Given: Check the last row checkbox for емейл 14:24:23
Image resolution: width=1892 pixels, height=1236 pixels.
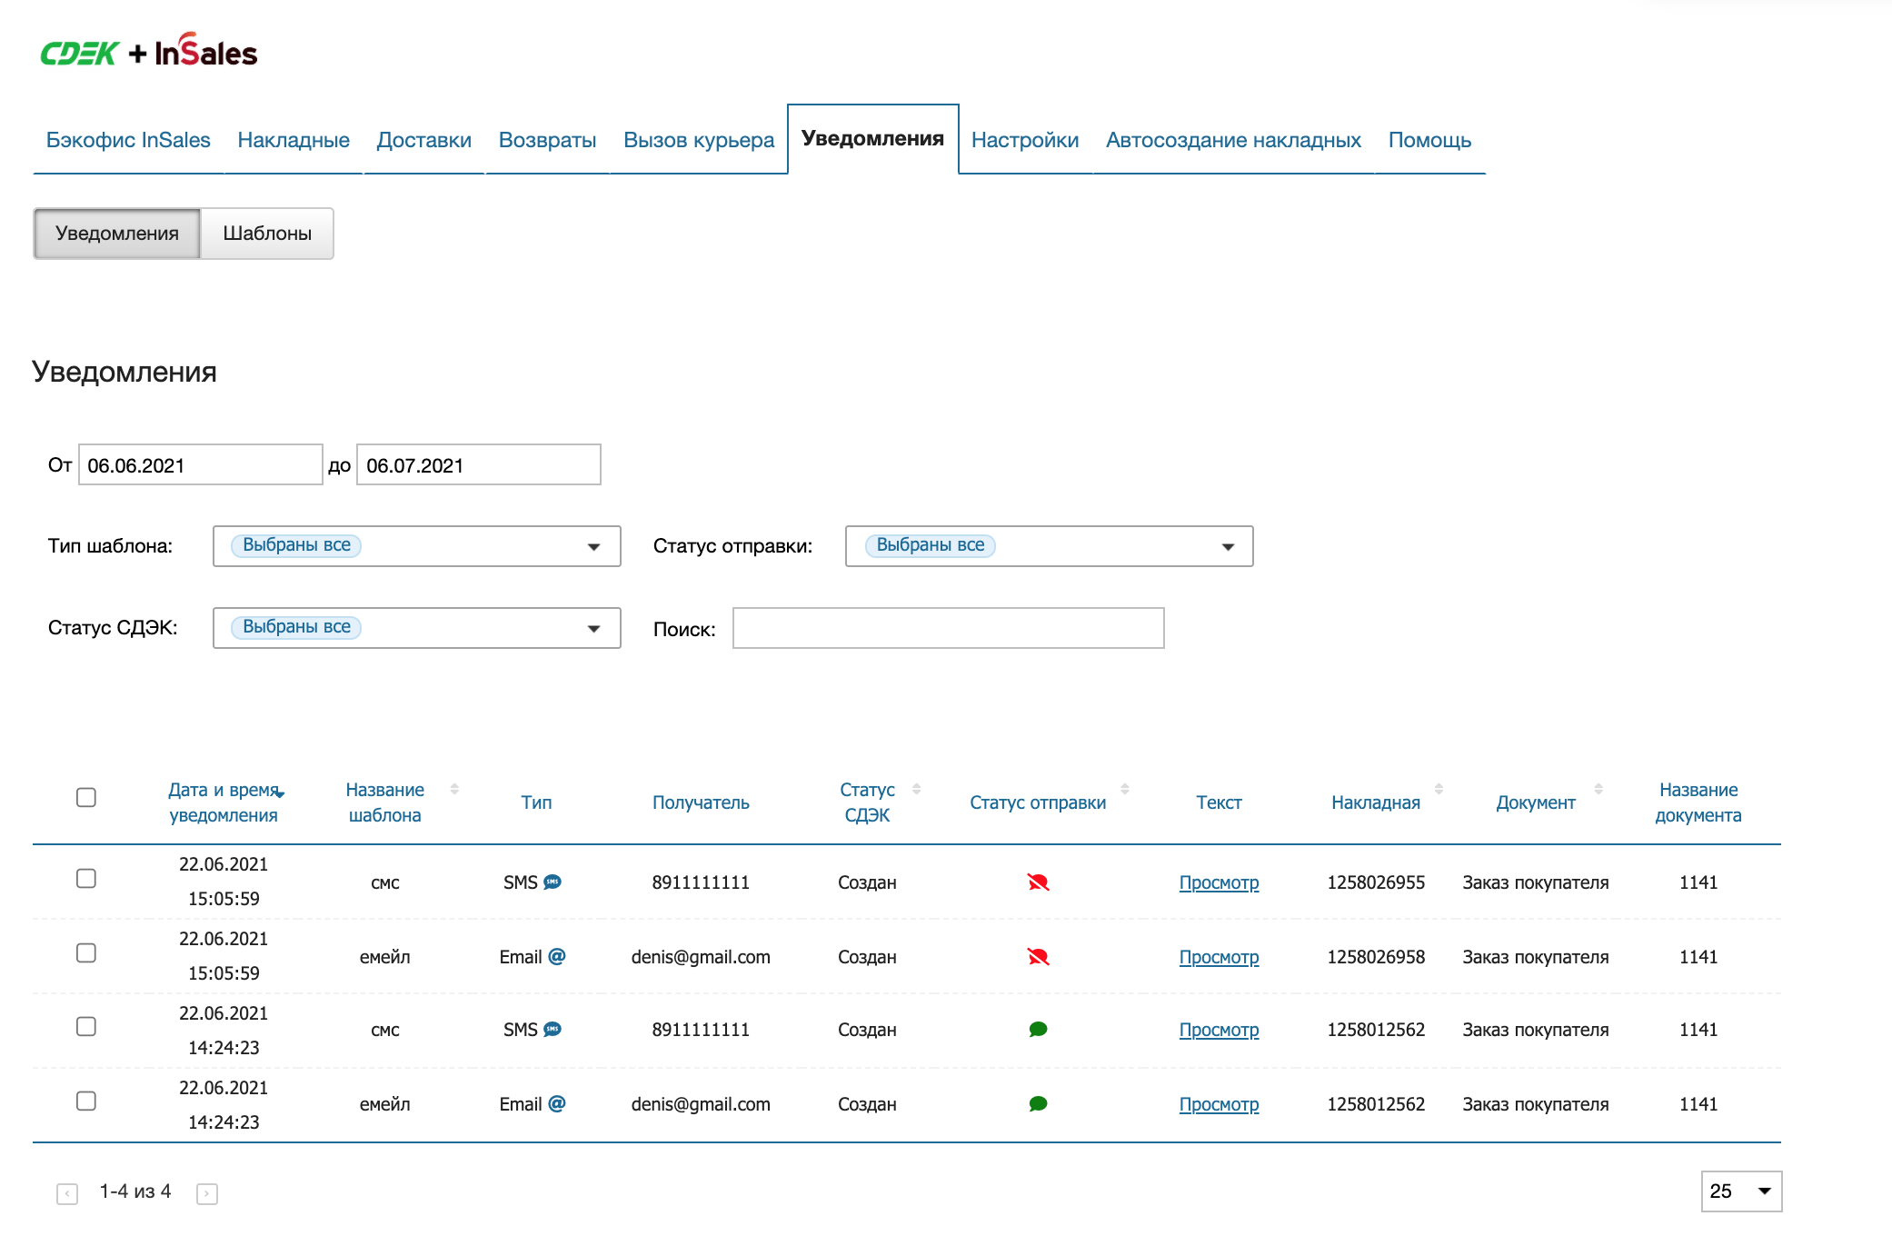Looking at the screenshot, I should point(86,1101).
